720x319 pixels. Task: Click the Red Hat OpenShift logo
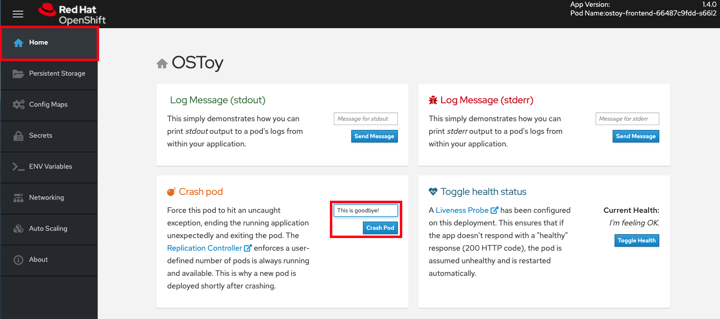click(72, 14)
